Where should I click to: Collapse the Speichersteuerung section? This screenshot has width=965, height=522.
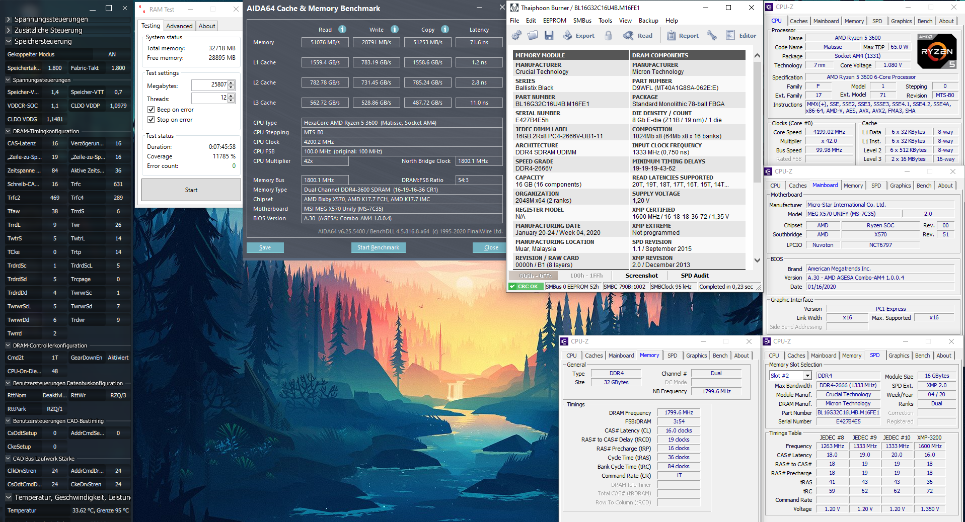8,41
